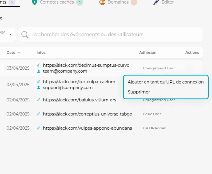Open actions menu for vulpes-appono-abundans row

(x=190, y=128)
